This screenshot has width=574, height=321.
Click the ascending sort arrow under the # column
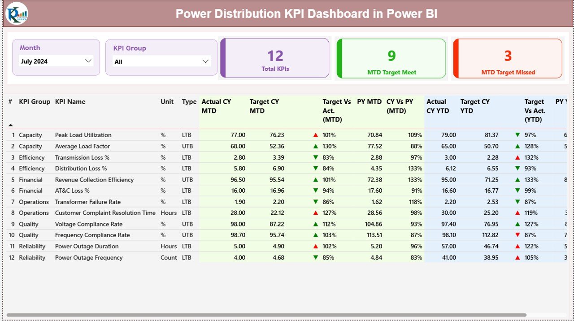point(10,125)
